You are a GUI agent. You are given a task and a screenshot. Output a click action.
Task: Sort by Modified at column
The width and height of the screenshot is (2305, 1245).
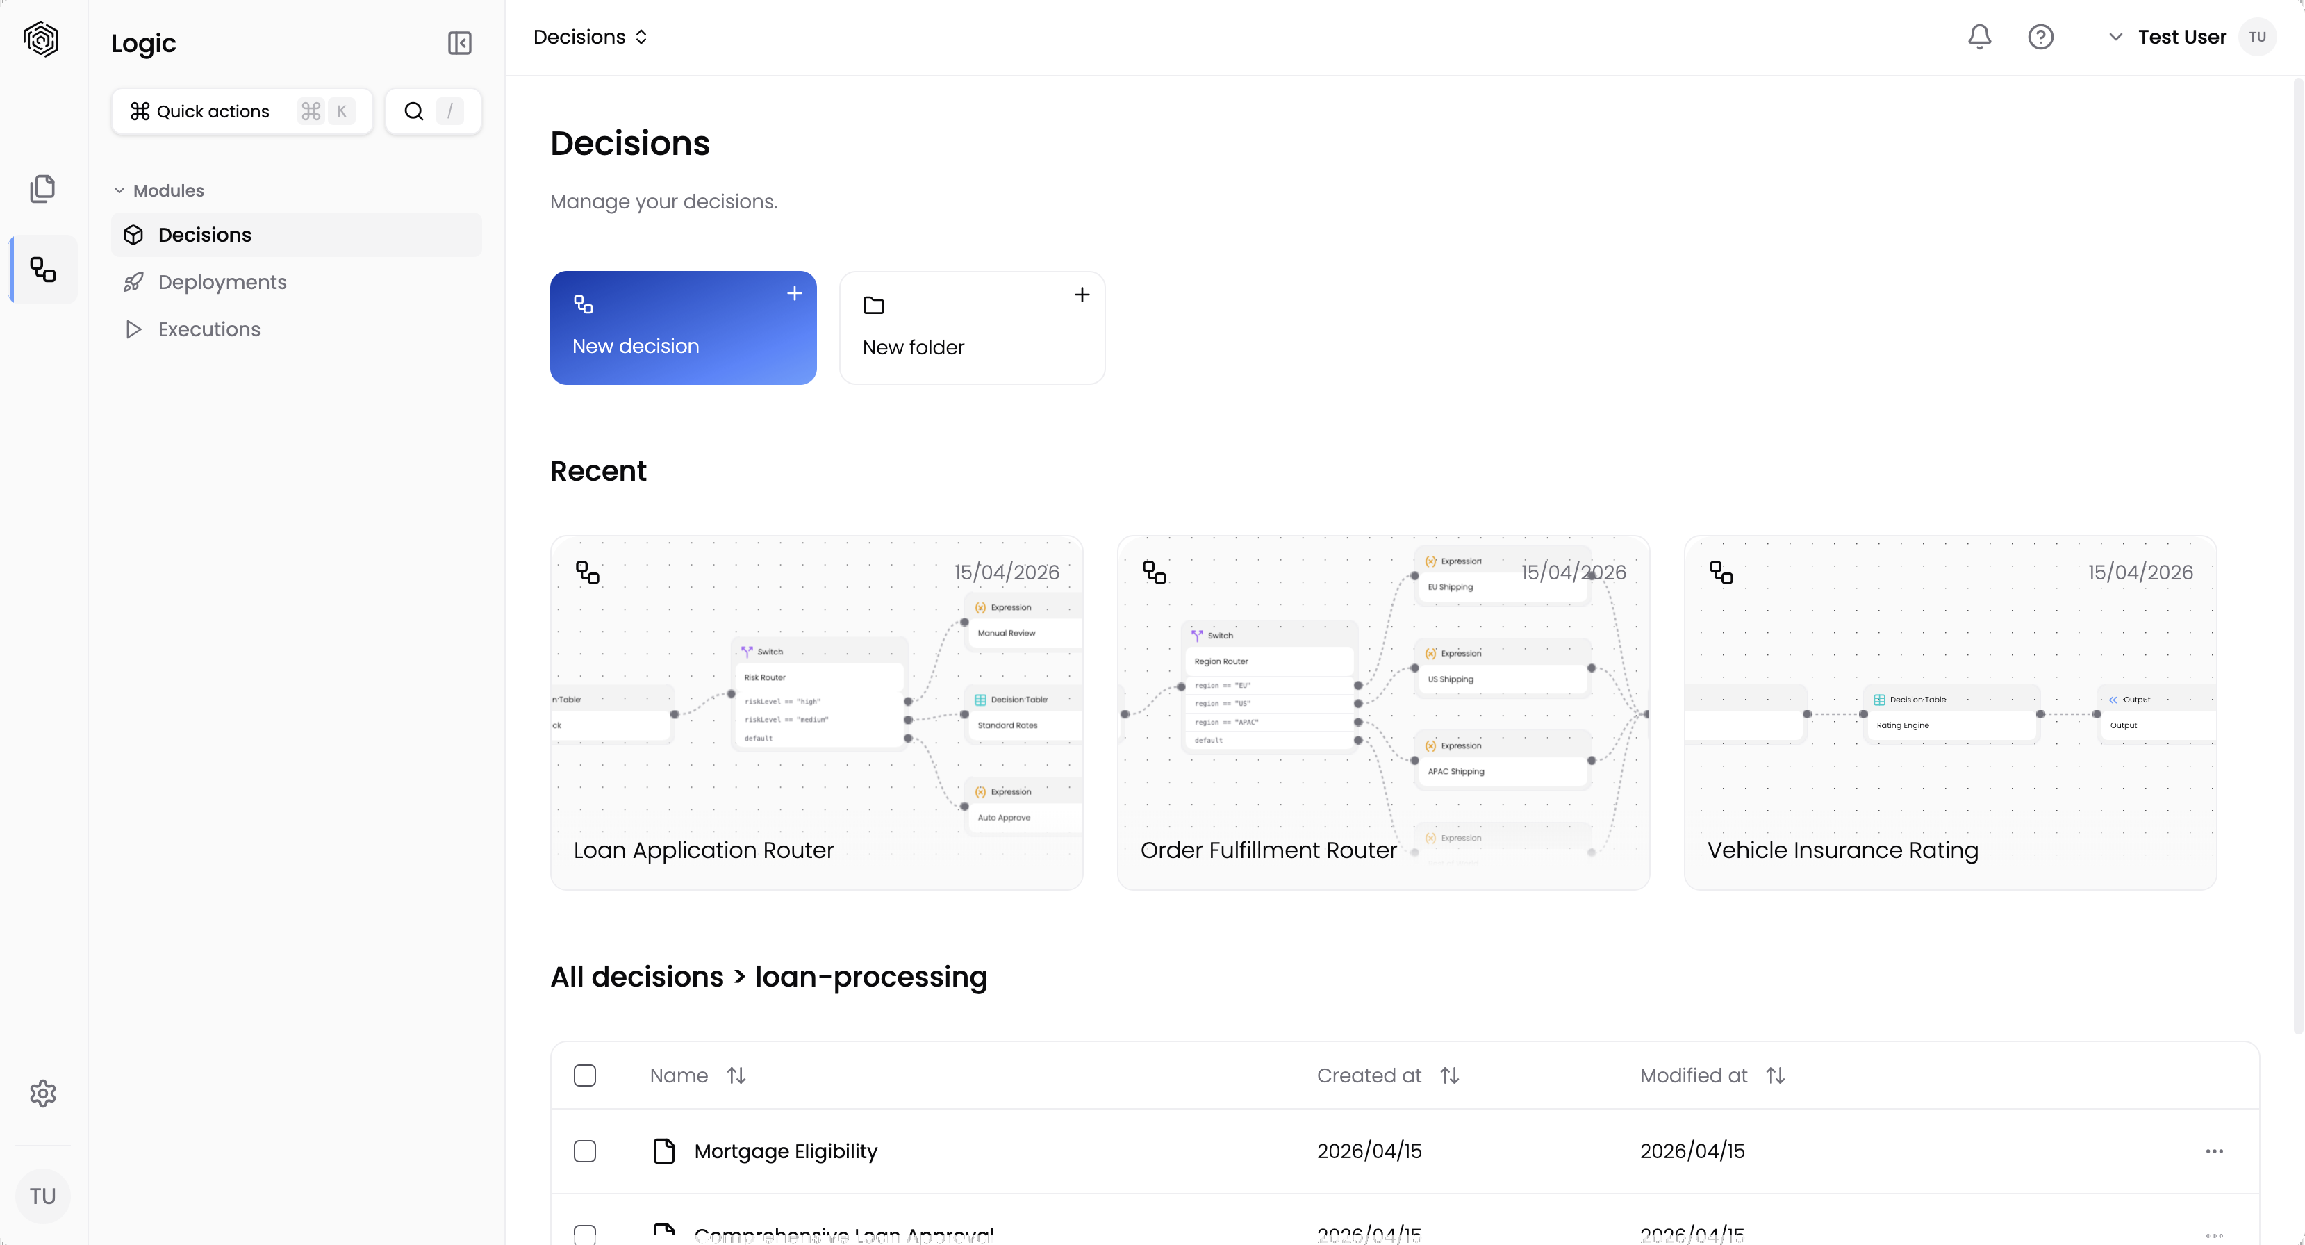(1775, 1075)
